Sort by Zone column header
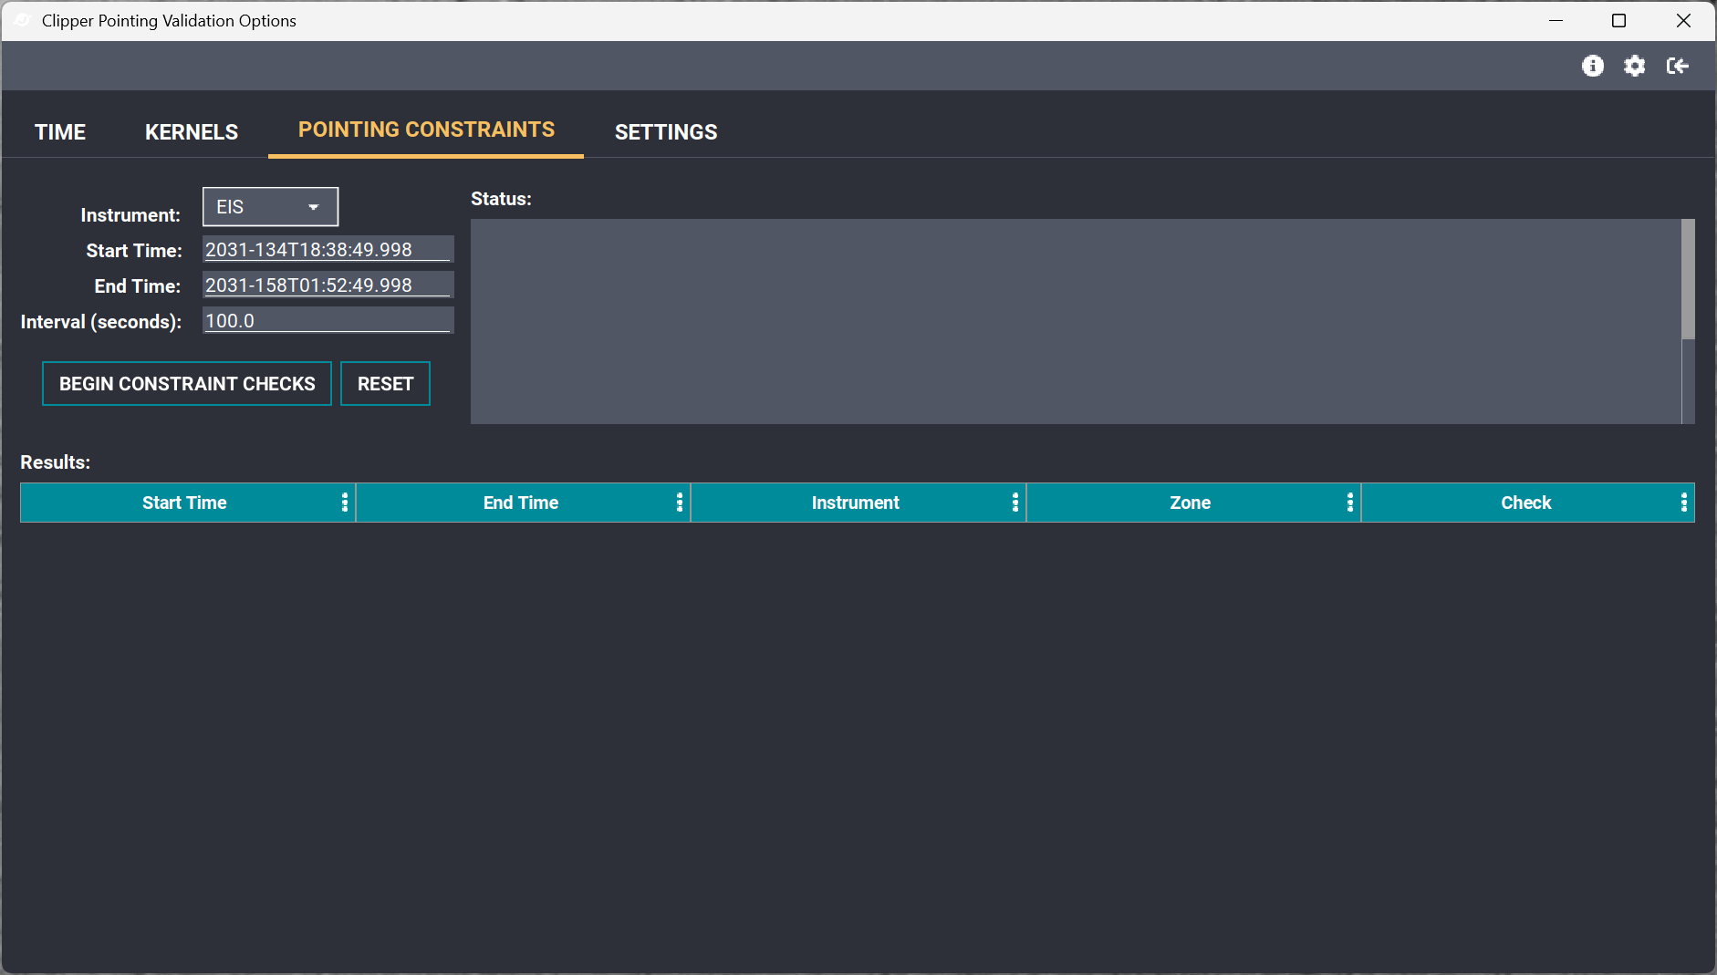Screen dimensions: 1717x975 (1191, 503)
